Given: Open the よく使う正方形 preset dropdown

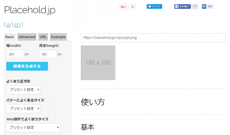Looking at the screenshot, I should pos(23,90).
